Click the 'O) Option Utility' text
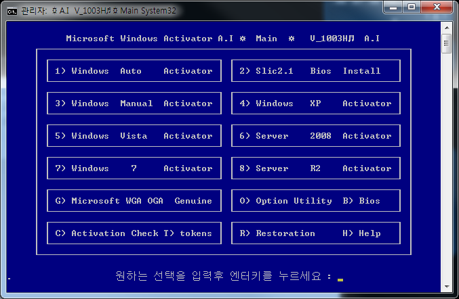This screenshot has height=299, width=459. click(x=285, y=201)
